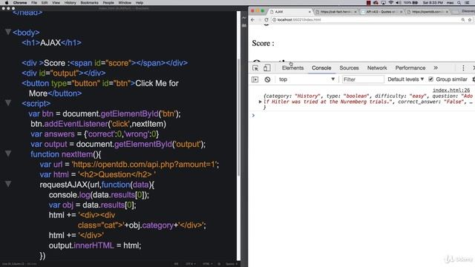
Task: Click in the console Filter field
Action: (363, 79)
